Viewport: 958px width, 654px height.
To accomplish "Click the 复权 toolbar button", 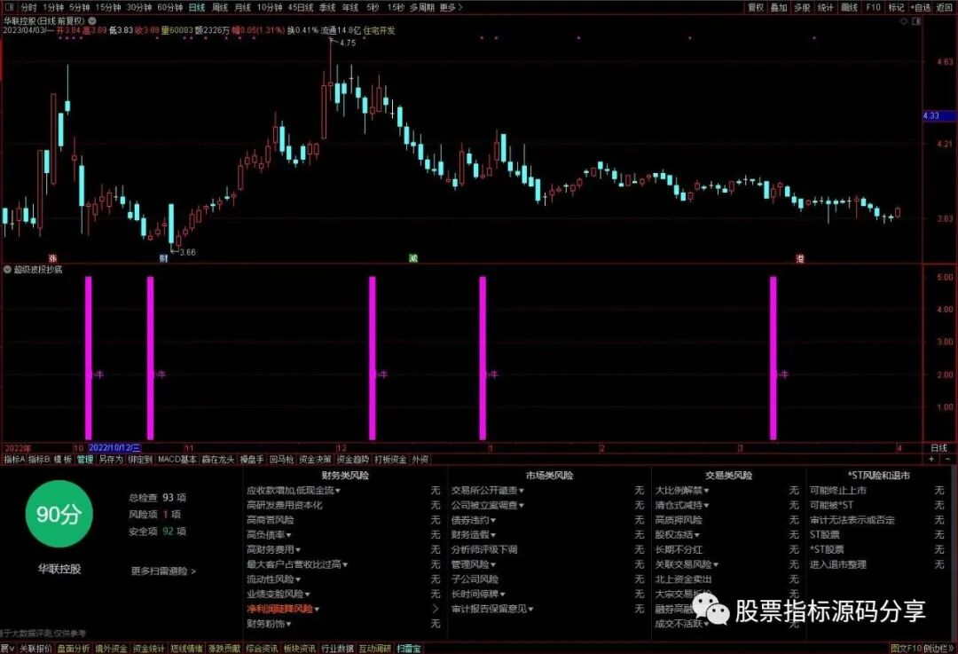I will tap(756, 7).
